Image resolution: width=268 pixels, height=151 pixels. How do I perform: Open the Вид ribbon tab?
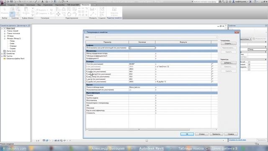39,5
